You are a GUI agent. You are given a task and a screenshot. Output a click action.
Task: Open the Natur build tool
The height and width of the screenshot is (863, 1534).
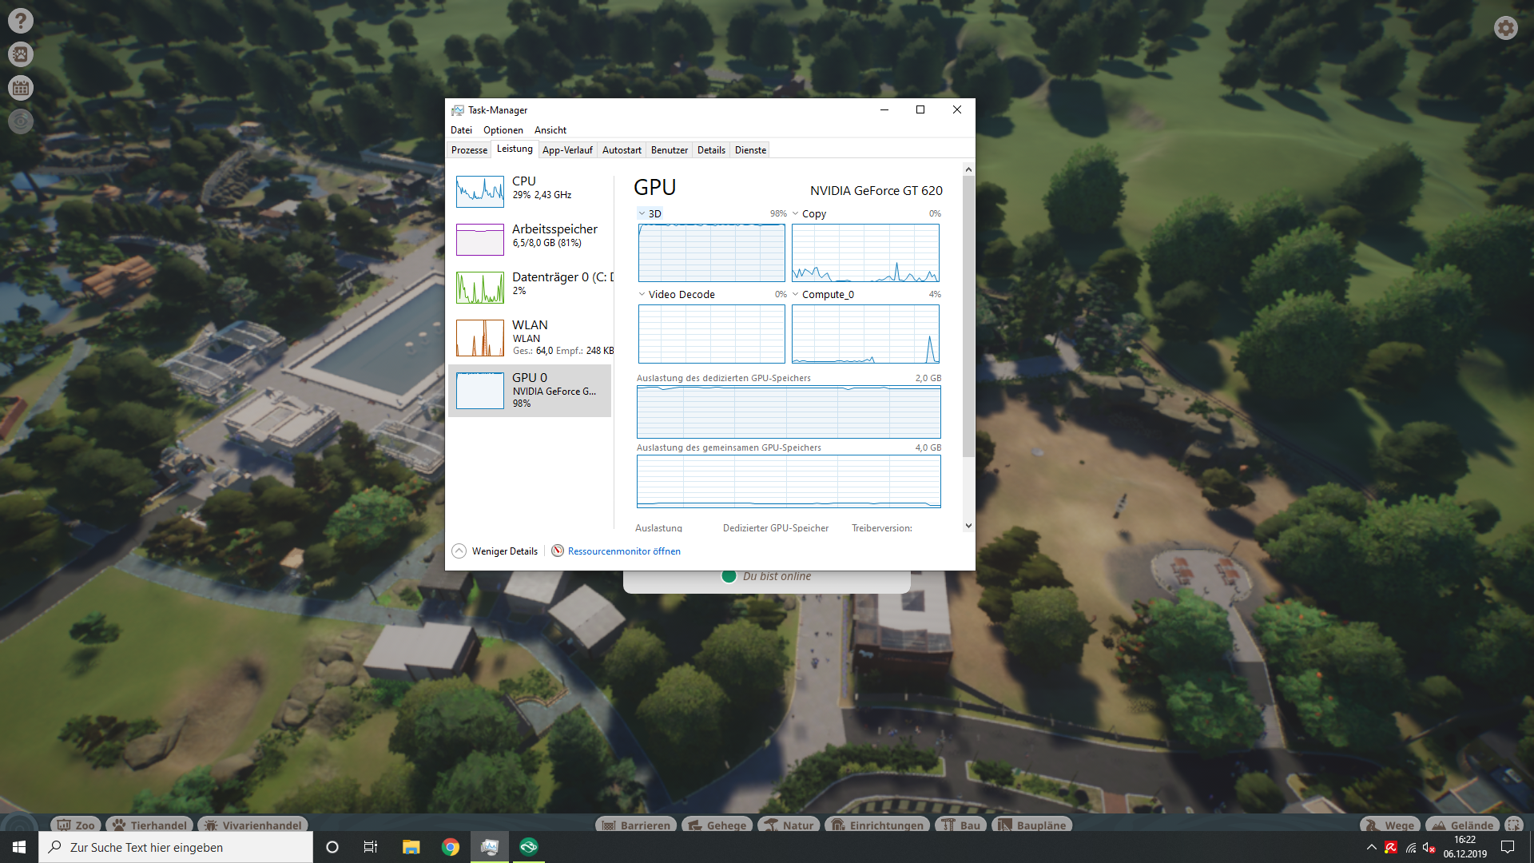789,825
